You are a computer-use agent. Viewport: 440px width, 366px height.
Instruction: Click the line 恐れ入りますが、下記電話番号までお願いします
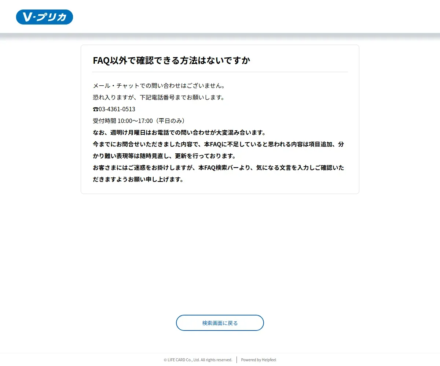[159, 97]
